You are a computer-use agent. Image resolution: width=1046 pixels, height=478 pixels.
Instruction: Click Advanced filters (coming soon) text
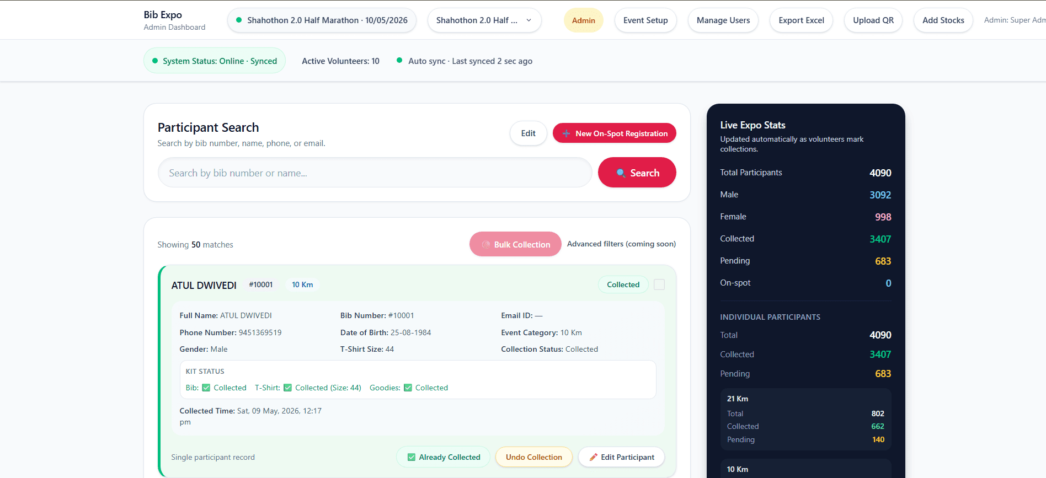point(621,244)
